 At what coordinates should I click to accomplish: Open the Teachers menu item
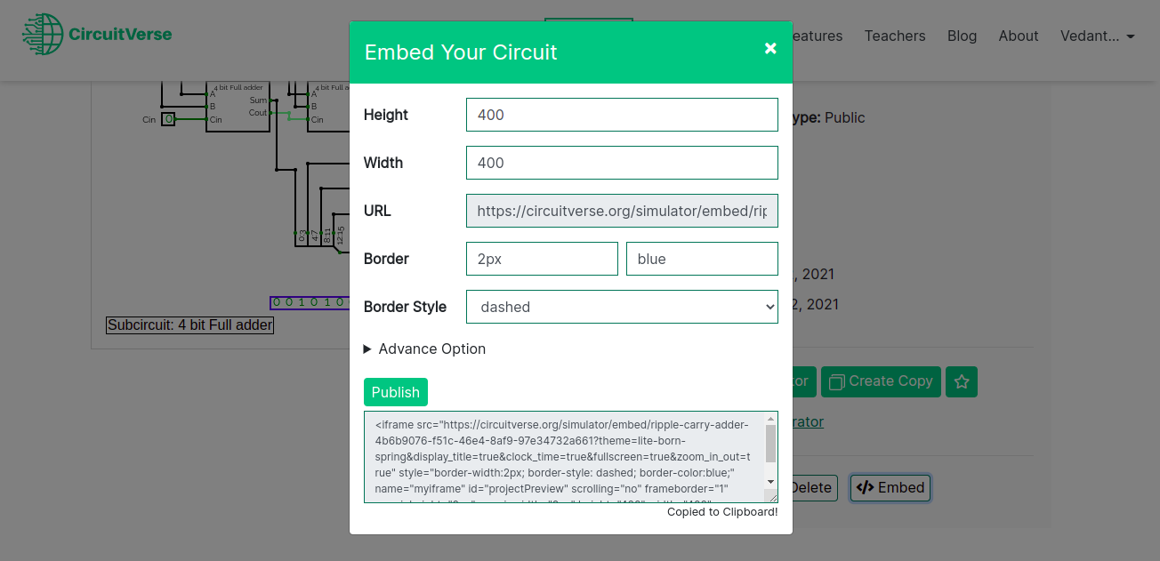pyautogui.click(x=895, y=36)
